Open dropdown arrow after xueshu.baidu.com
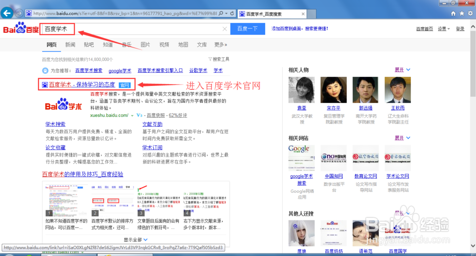Viewport: 476px width, 256px height. 132,115
